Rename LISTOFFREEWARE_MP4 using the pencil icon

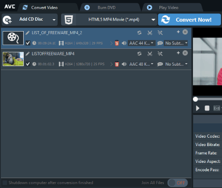(x=28, y=54)
